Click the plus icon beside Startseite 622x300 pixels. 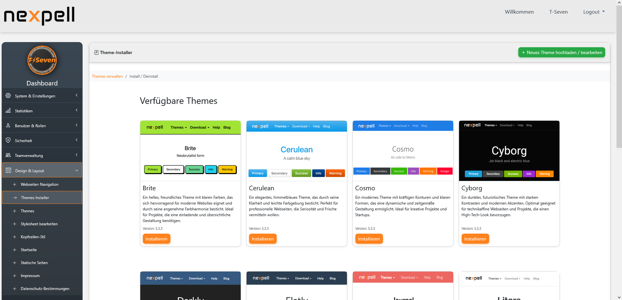click(x=14, y=250)
